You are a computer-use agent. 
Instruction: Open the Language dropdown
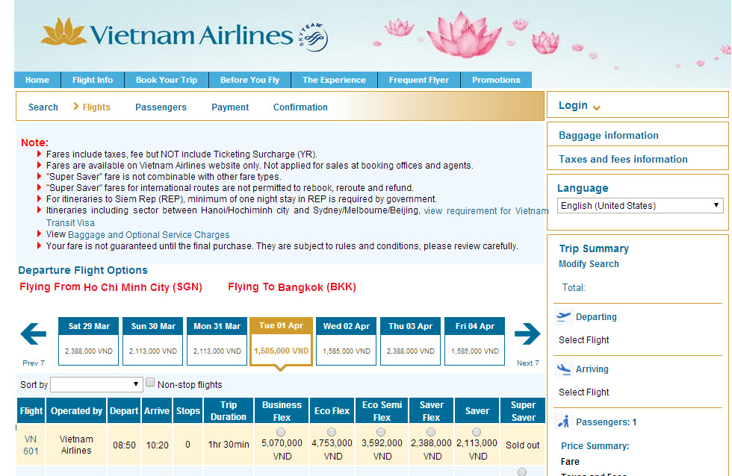click(x=640, y=206)
